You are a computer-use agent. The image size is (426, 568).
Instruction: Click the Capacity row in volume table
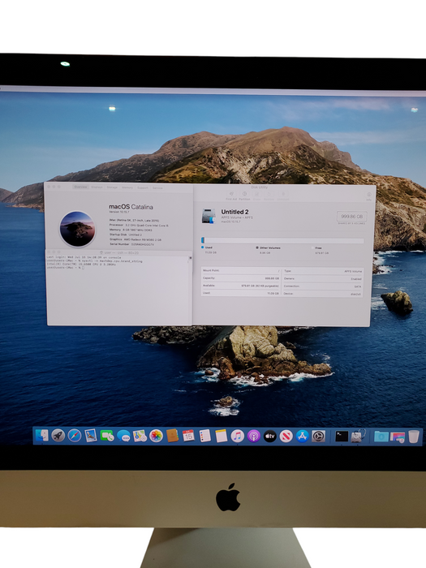coord(241,278)
